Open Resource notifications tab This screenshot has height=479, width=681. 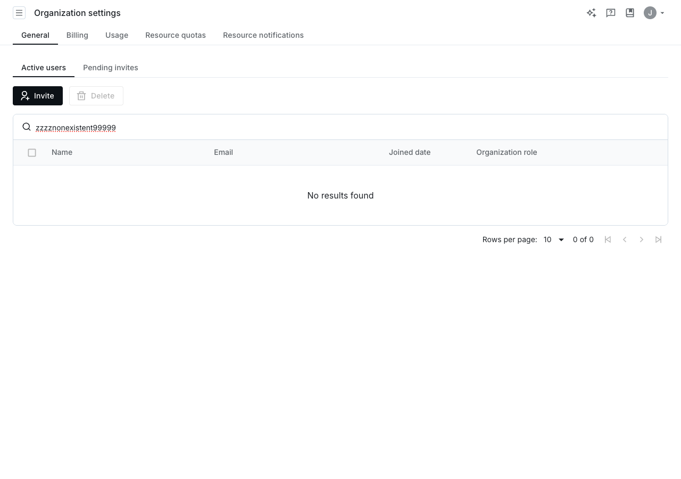[263, 35]
